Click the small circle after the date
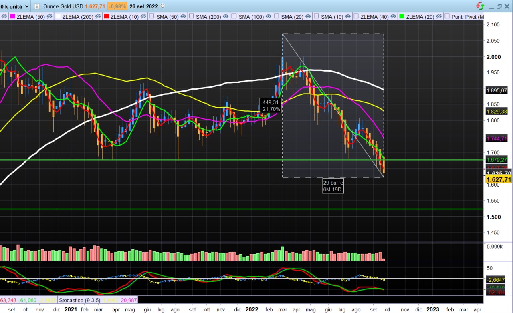The height and width of the screenshot is (313, 513). (x=162, y=6)
